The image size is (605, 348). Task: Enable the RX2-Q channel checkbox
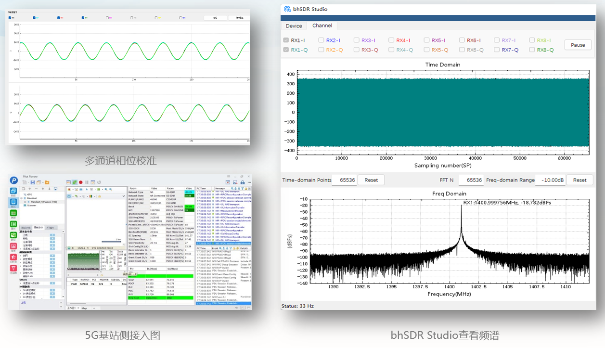tap(321, 50)
